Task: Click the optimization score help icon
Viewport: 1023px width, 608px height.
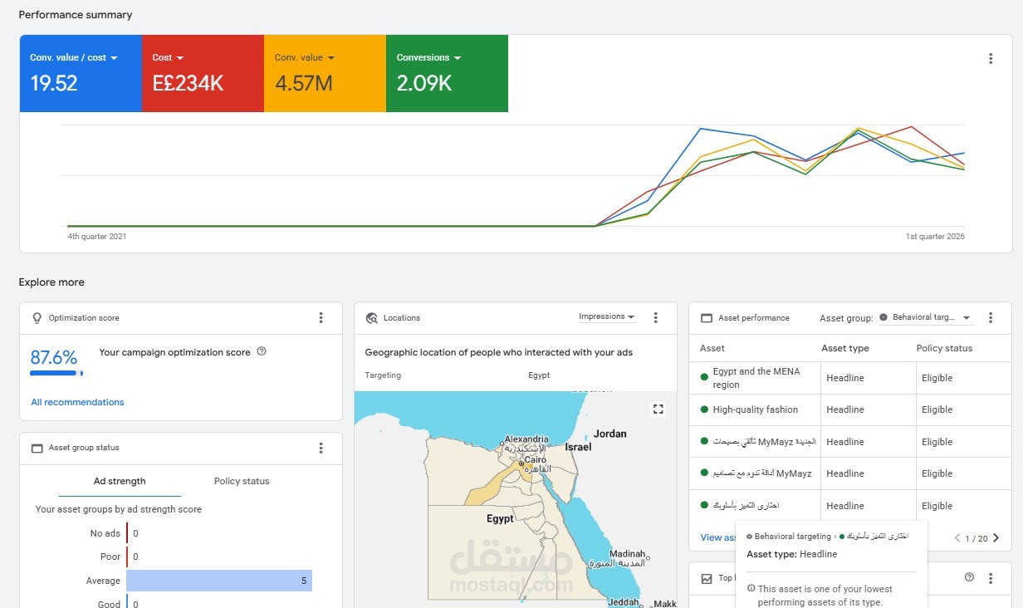Action: pyautogui.click(x=262, y=352)
